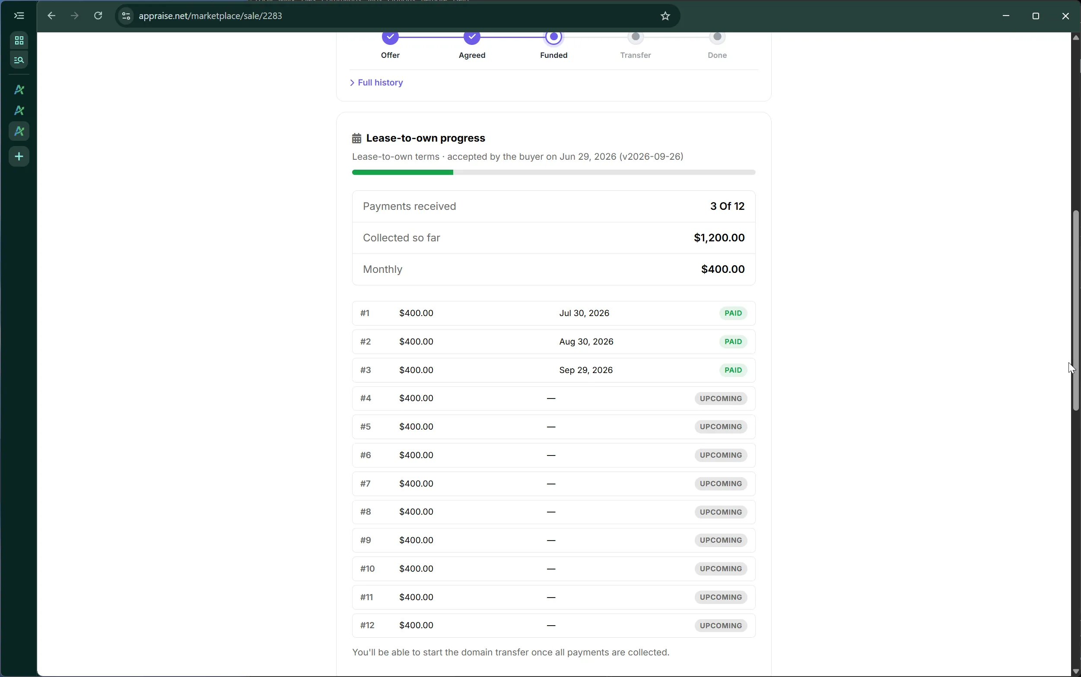Click the 'Lease-to-own progress' heading

[x=426, y=138]
